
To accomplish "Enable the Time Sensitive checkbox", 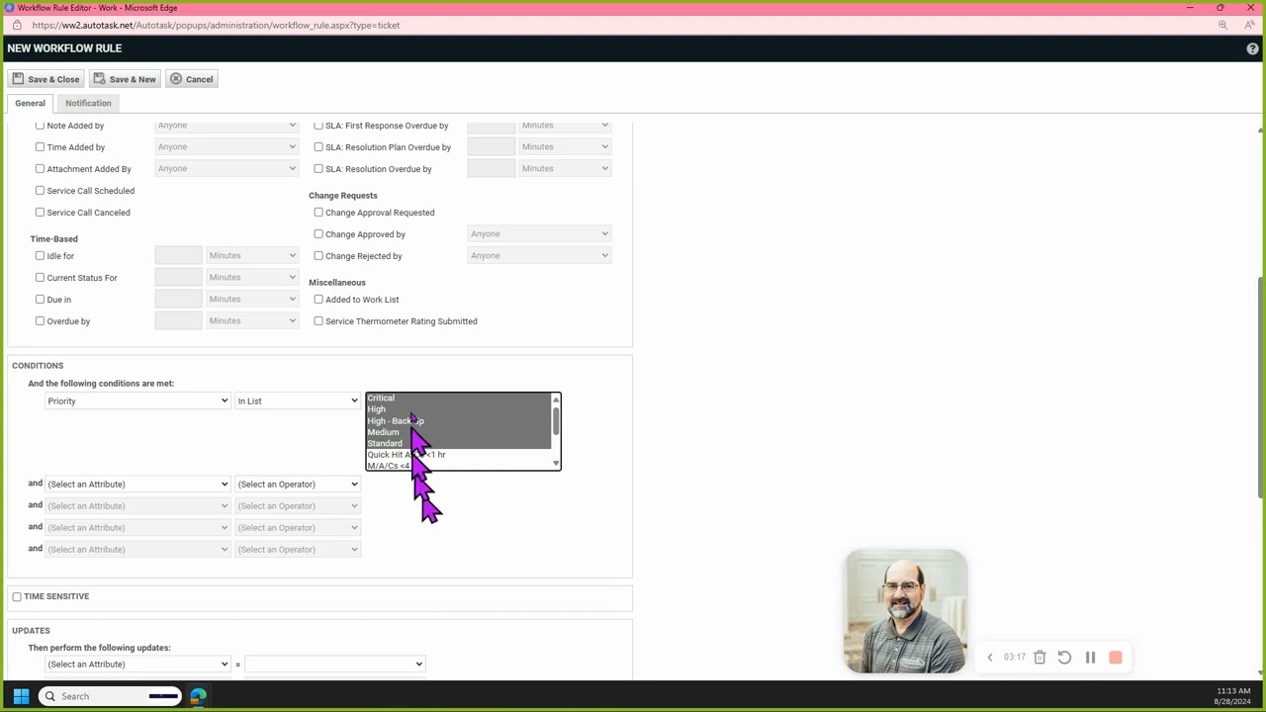I will [x=17, y=596].
